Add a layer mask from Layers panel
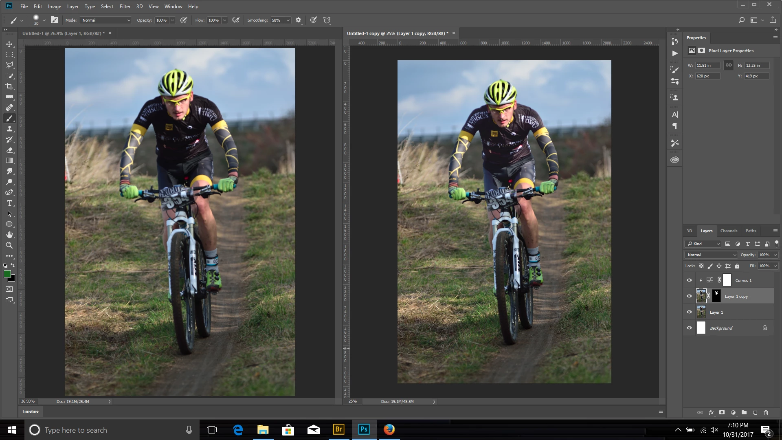Screen dimensions: 782x440 (722, 413)
